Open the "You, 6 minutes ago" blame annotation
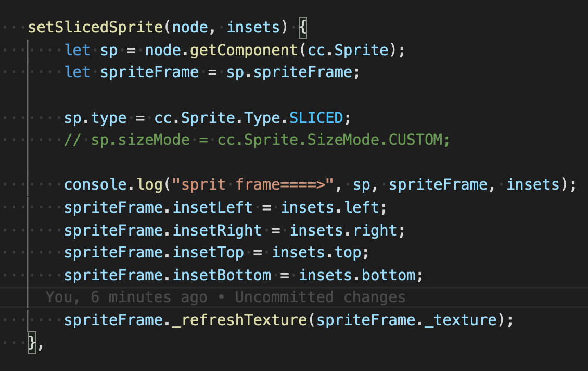This screenshot has width=588, height=371. pos(126,297)
